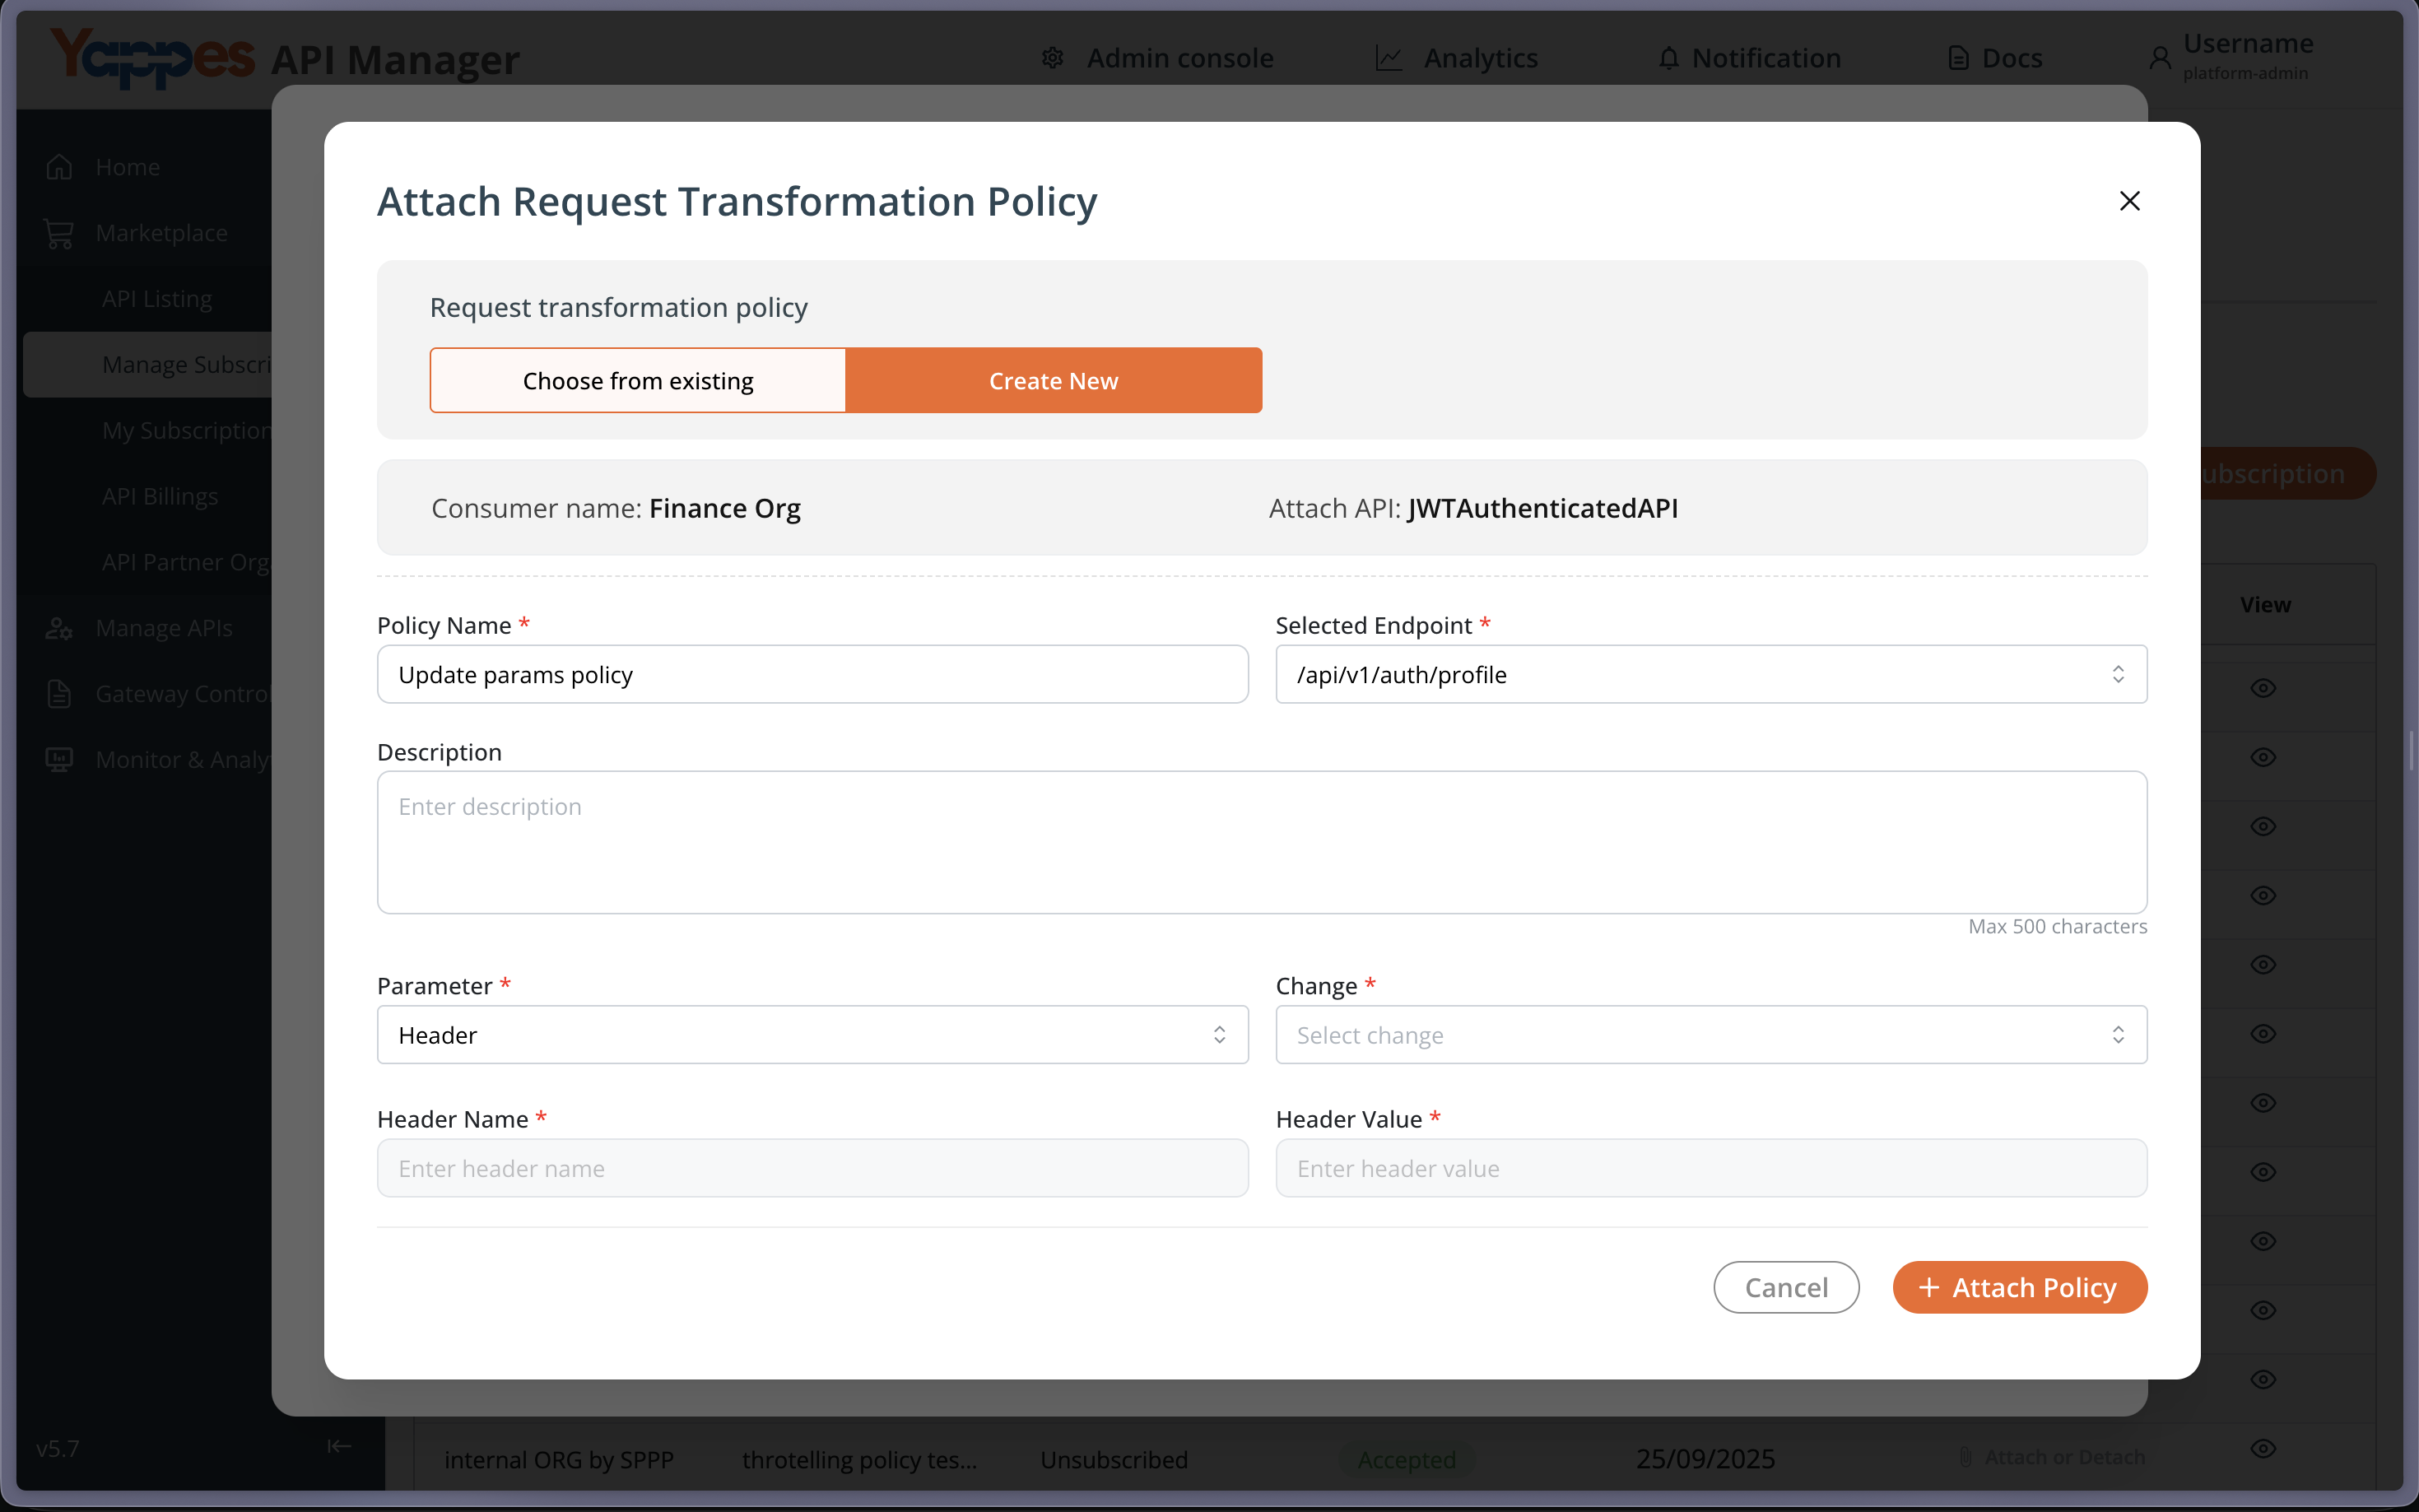Open API Billings in sidebar

click(160, 497)
